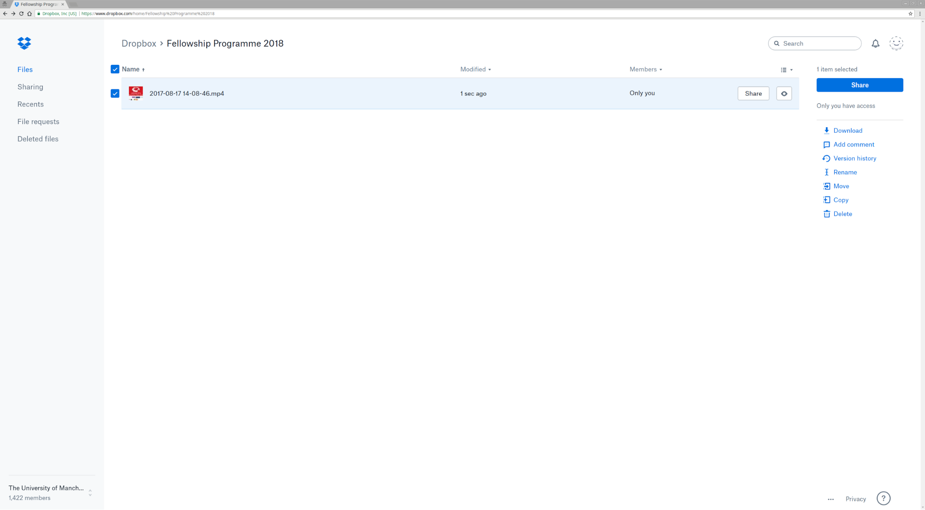This screenshot has width=925, height=510.
Task: Click the Delete trash icon
Action: pyautogui.click(x=826, y=214)
